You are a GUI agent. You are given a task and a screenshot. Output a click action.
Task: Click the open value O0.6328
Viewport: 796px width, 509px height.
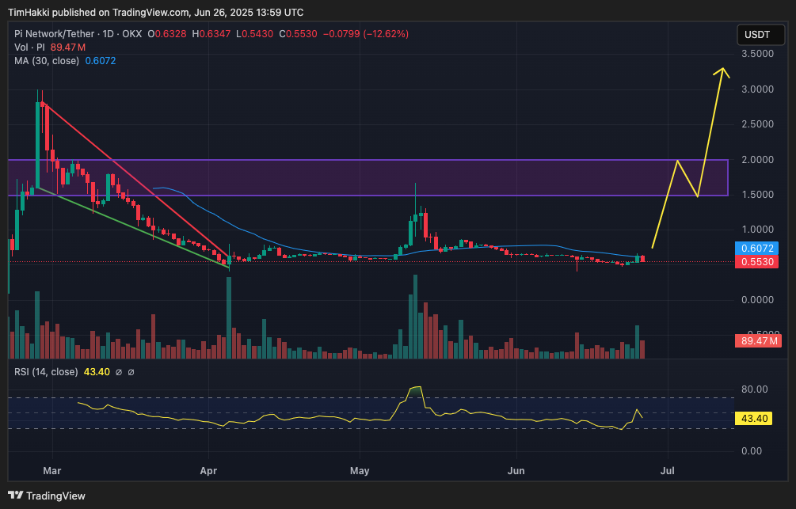167,34
